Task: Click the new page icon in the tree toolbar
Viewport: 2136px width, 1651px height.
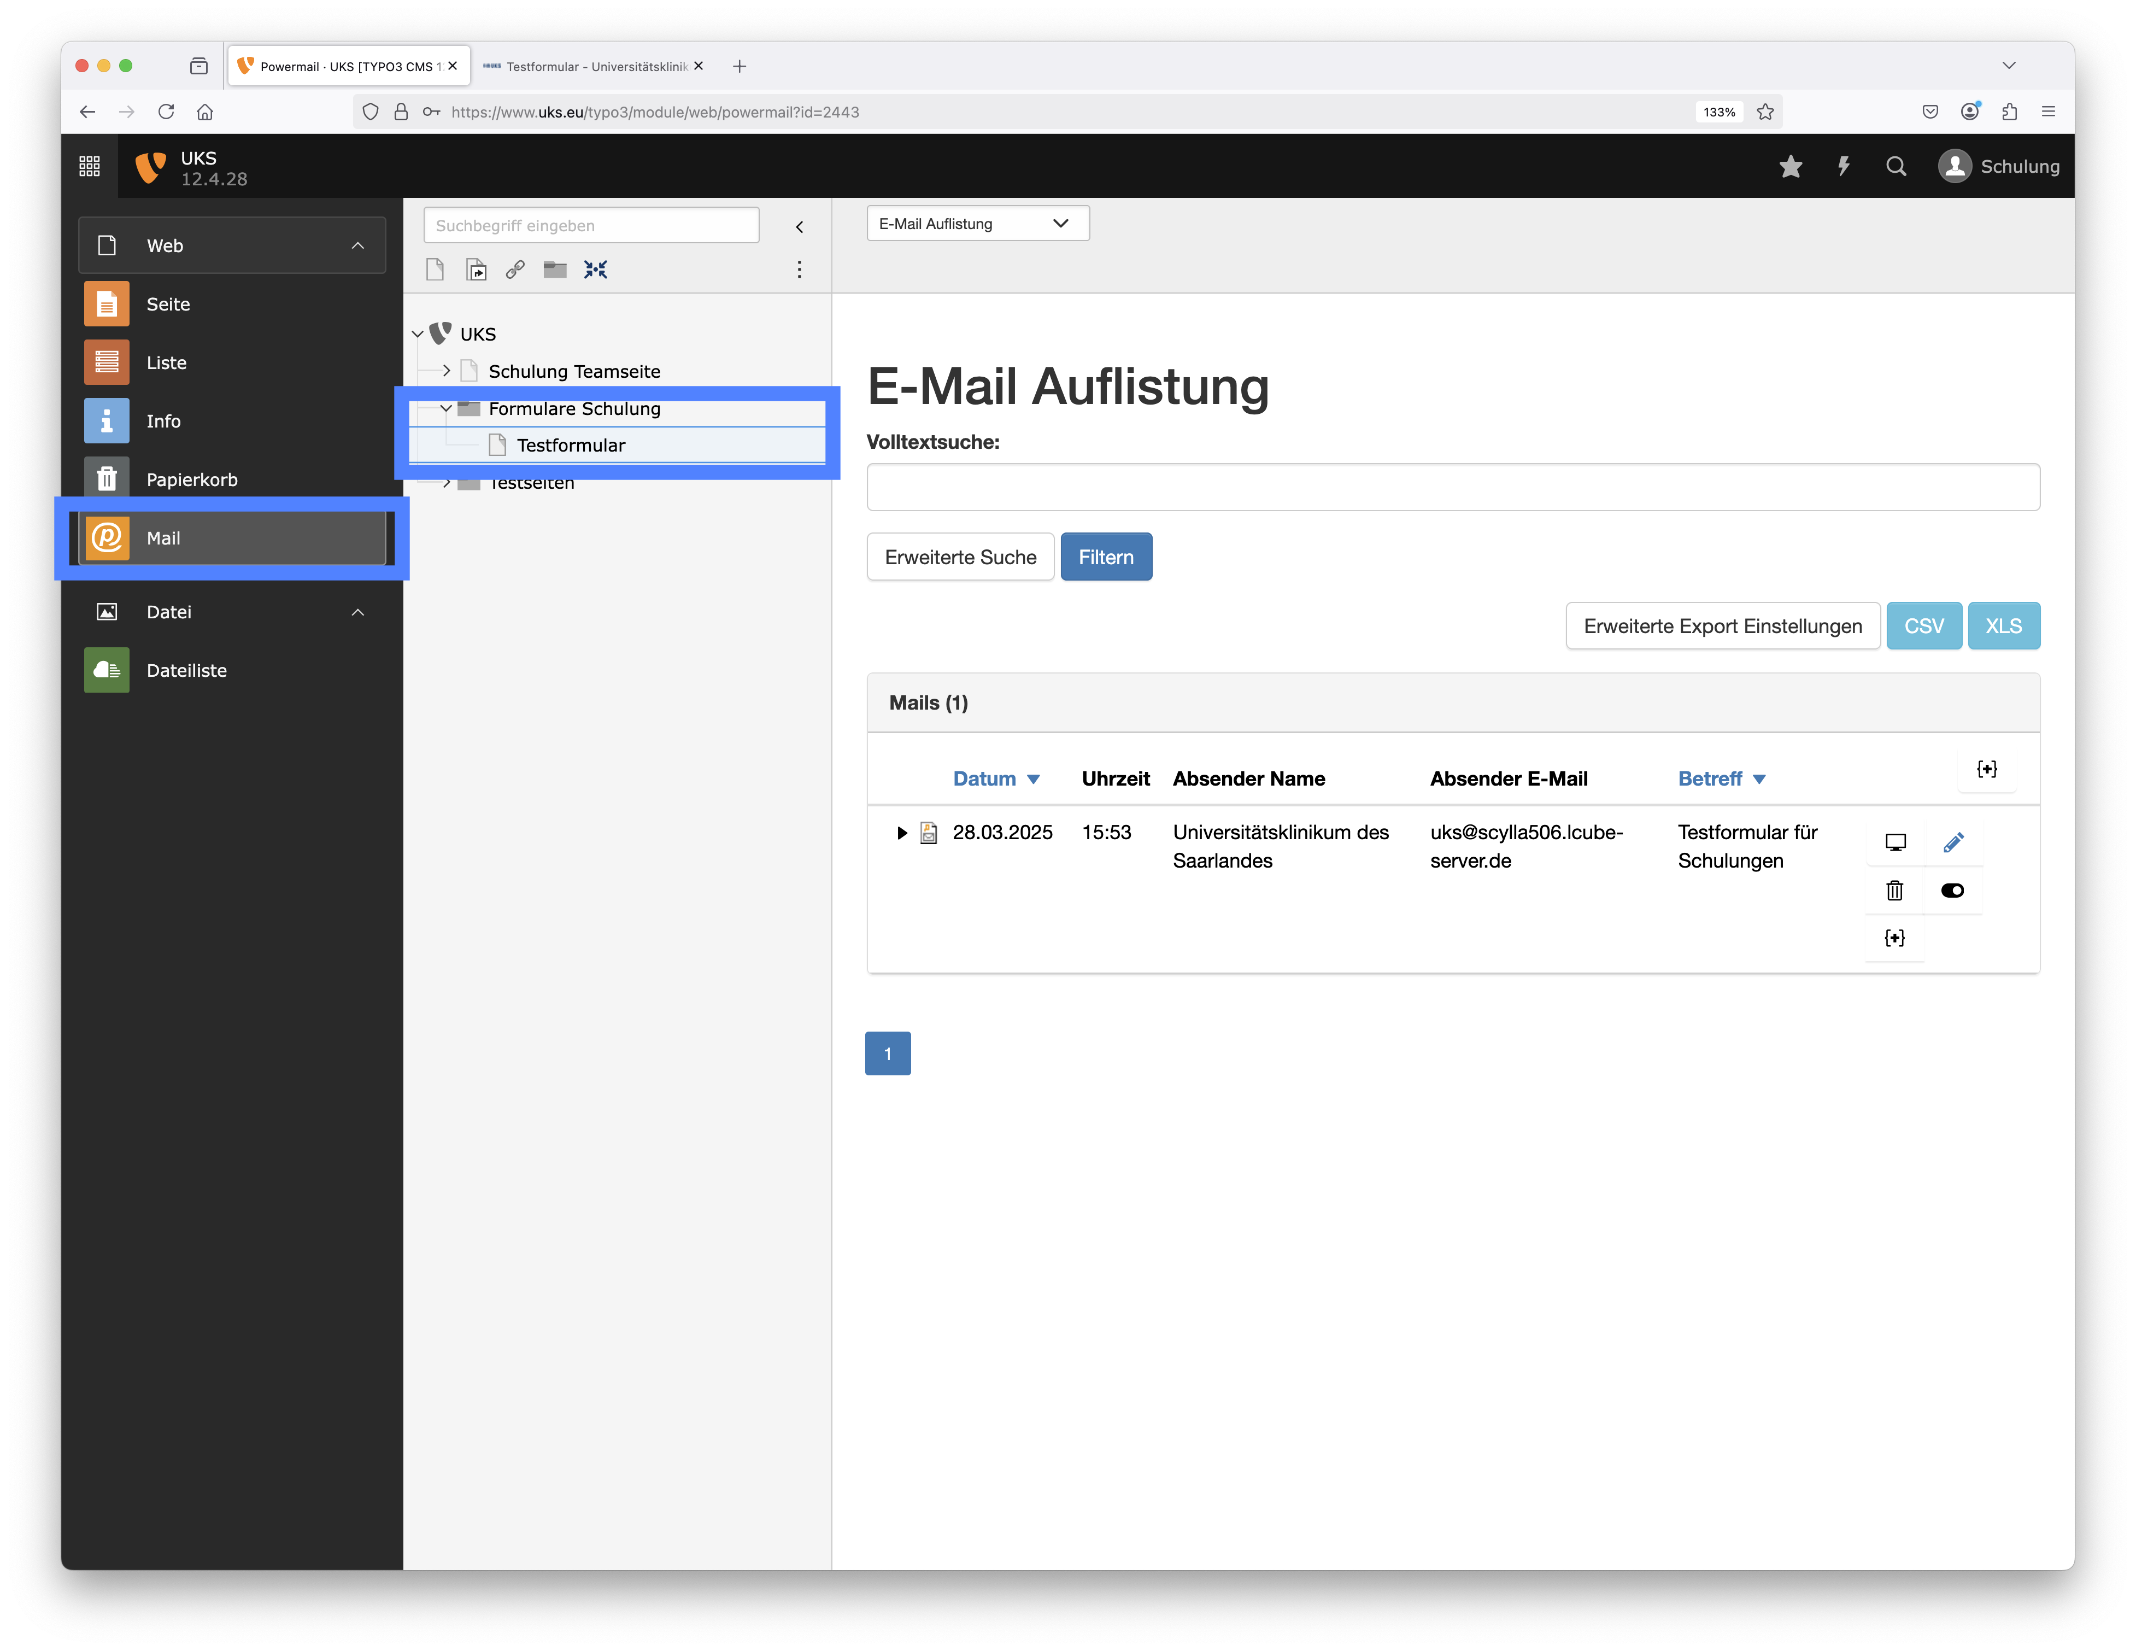Action: 435,270
